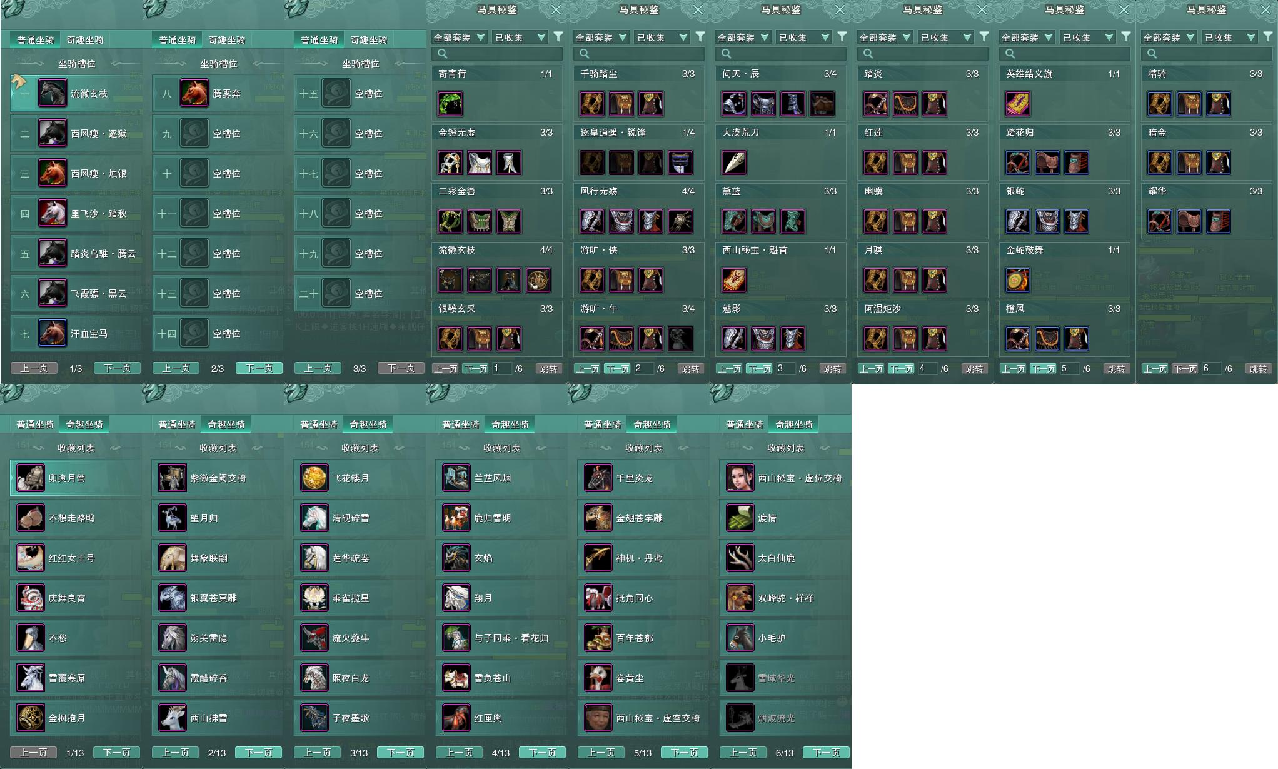Click 跳转 button in 马具秘鉴 page 2 panel

click(x=691, y=369)
